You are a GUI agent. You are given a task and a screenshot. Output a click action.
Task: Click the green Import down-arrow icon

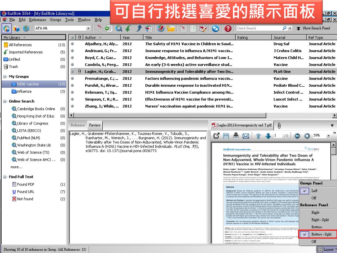(129, 28)
